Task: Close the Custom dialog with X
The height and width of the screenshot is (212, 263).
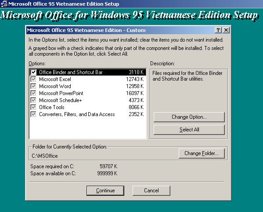Action: tap(226, 30)
